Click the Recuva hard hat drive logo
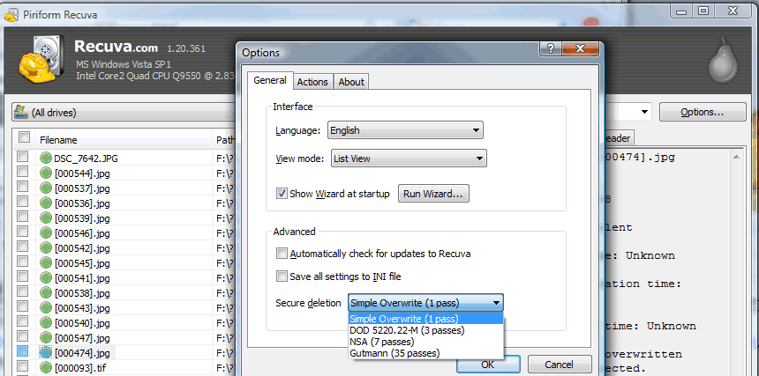The image size is (759, 376). 41,58
